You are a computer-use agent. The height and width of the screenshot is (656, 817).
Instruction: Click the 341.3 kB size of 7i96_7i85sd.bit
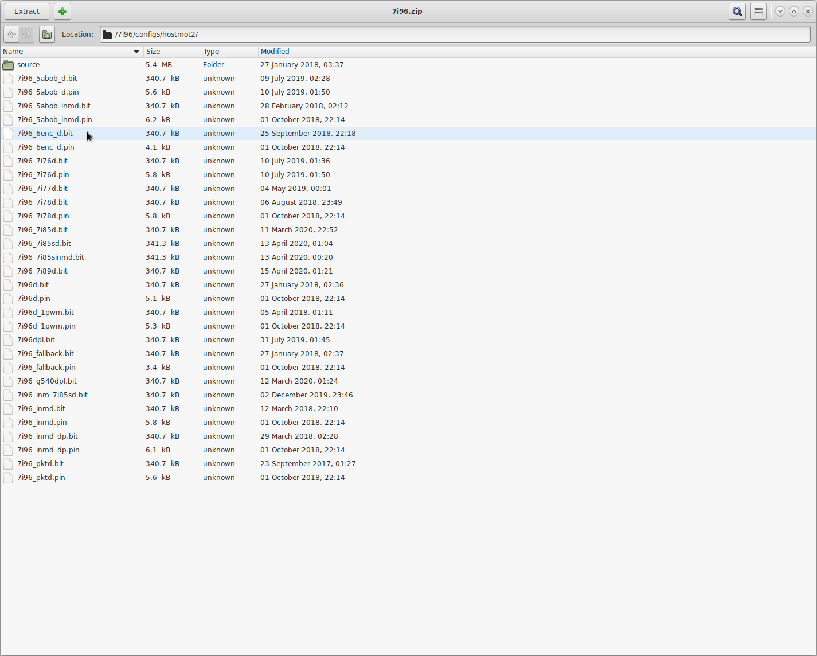point(162,244)
